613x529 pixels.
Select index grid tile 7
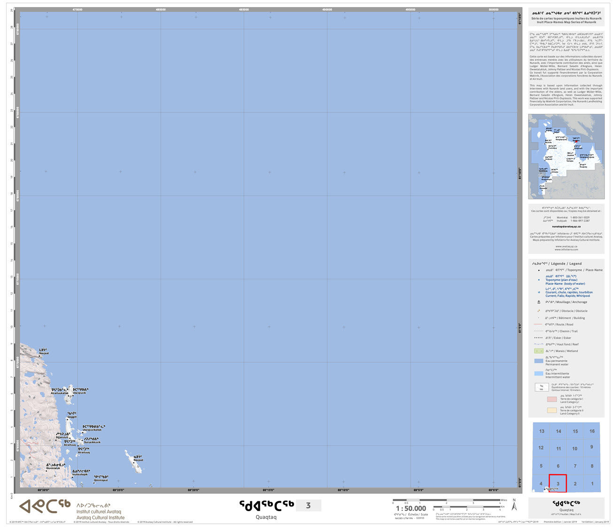(575, 466)
